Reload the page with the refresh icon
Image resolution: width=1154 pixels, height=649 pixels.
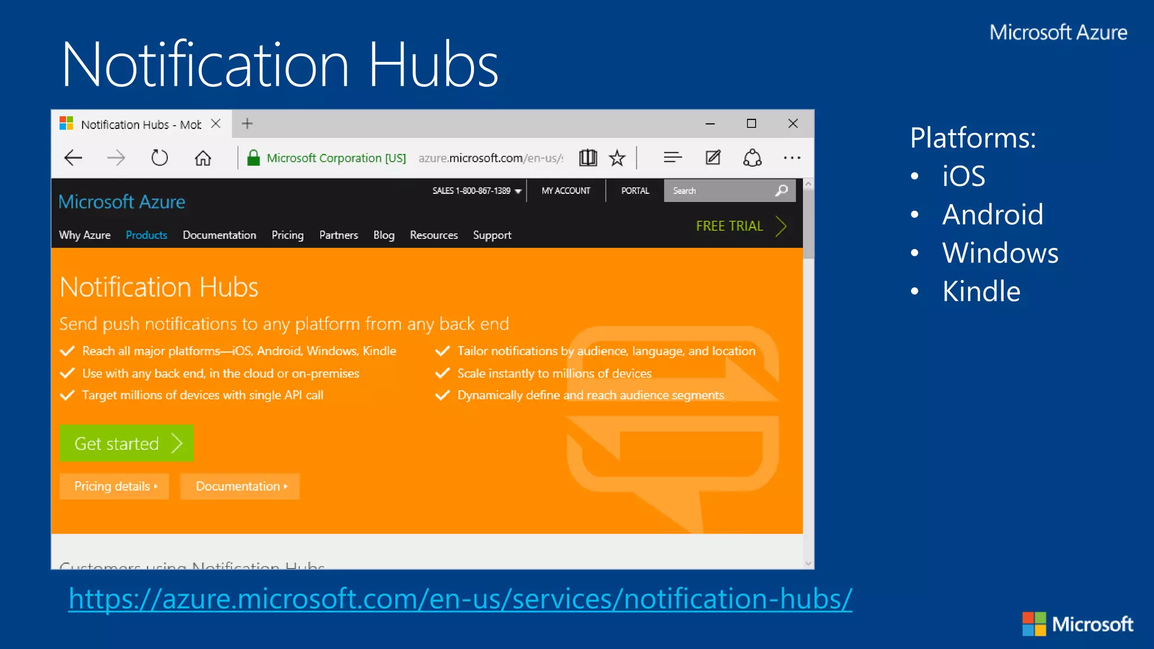pyautogui.click(x=159, y=158)
